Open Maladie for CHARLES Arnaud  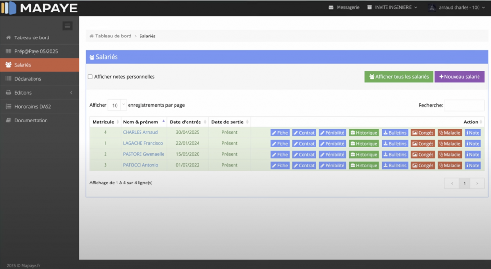tap(450, 133)
